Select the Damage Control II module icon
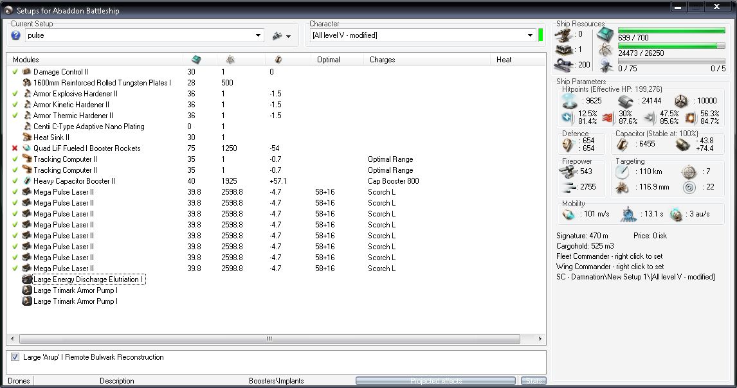Viewport: 737px width, 388px height. (27, 72)
